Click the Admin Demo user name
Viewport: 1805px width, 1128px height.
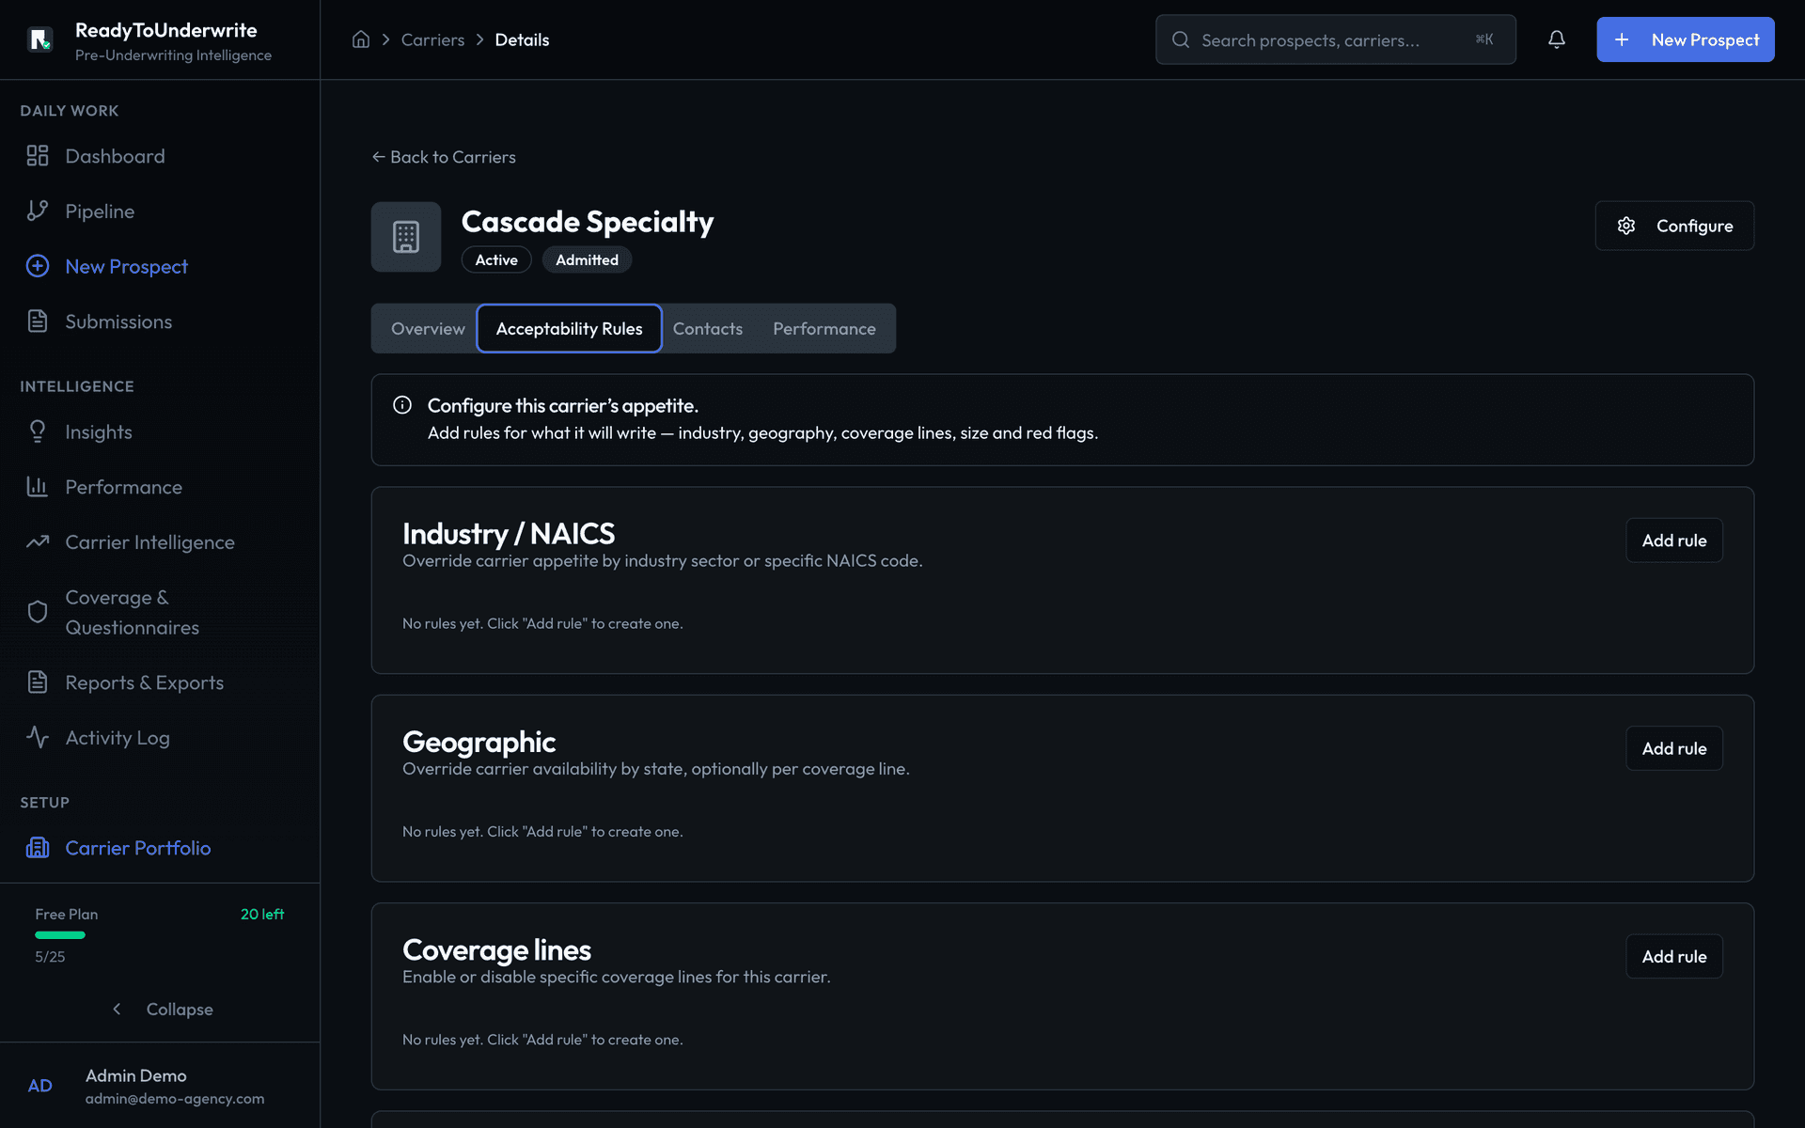coord(135,1075)
